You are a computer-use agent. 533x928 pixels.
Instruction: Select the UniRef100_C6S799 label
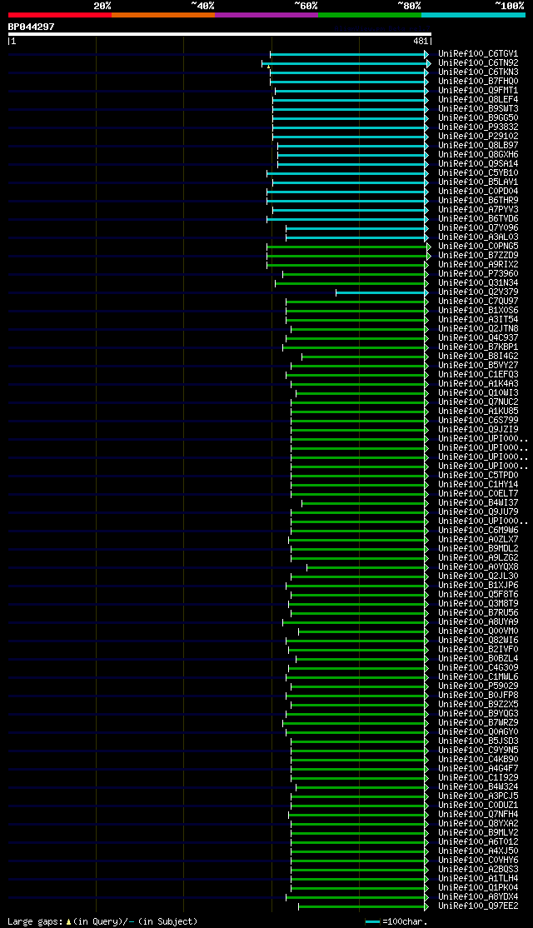click(478, 420)
